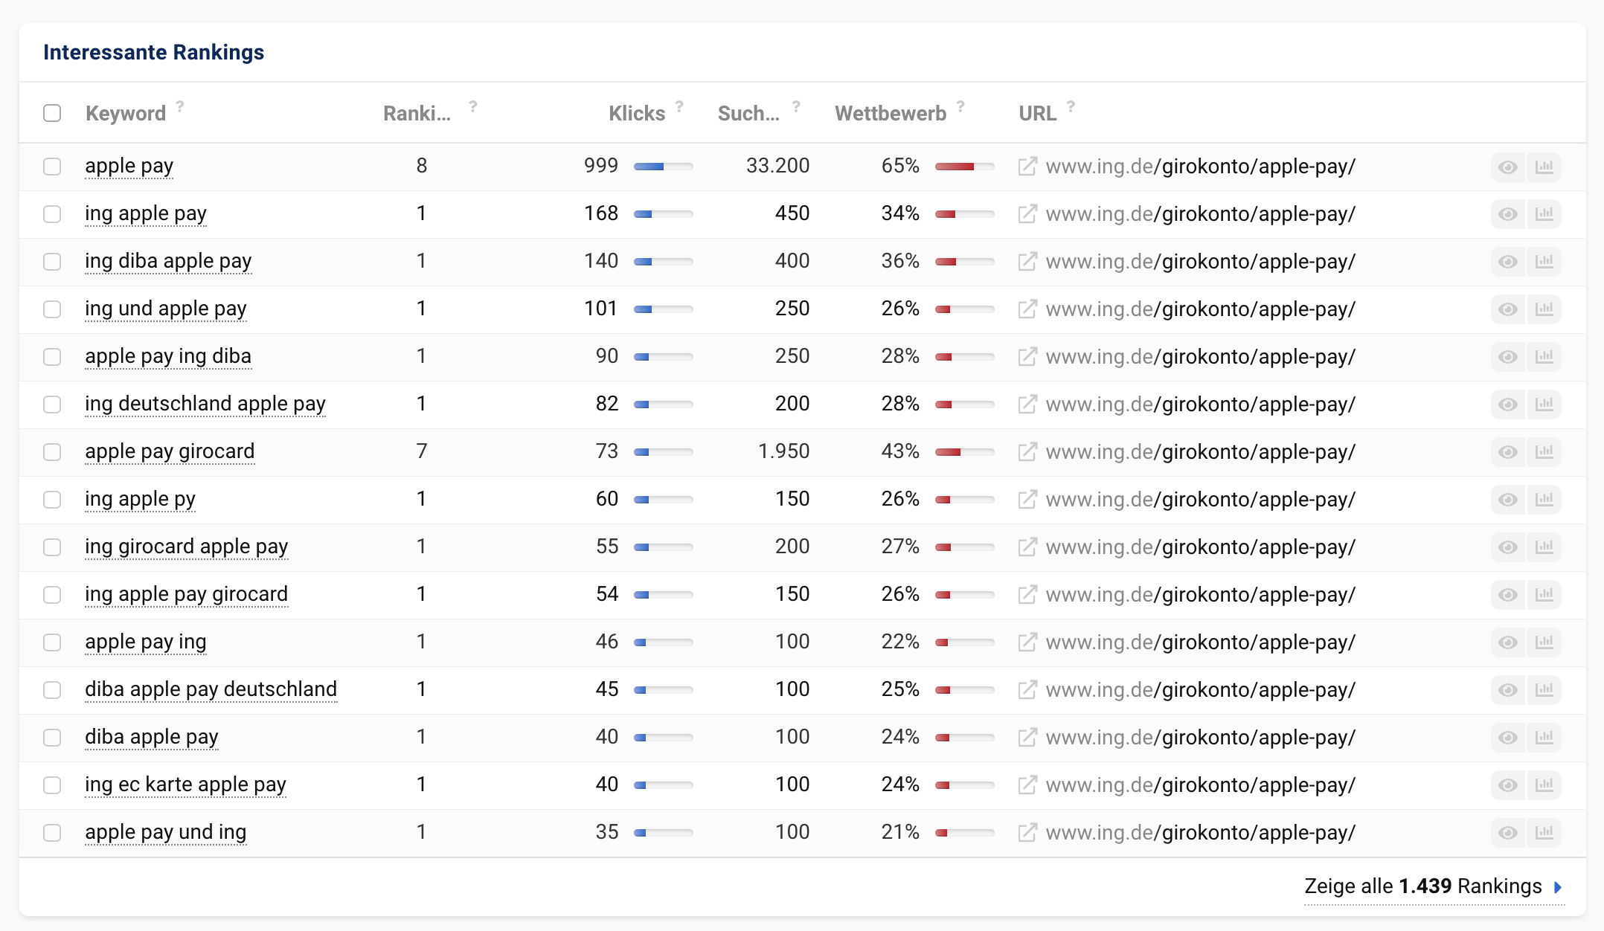Image resolution: width=1604 pixels, height=931 pixels.
Task: Click help question mark next to Such... header
Action: (796, 106)
